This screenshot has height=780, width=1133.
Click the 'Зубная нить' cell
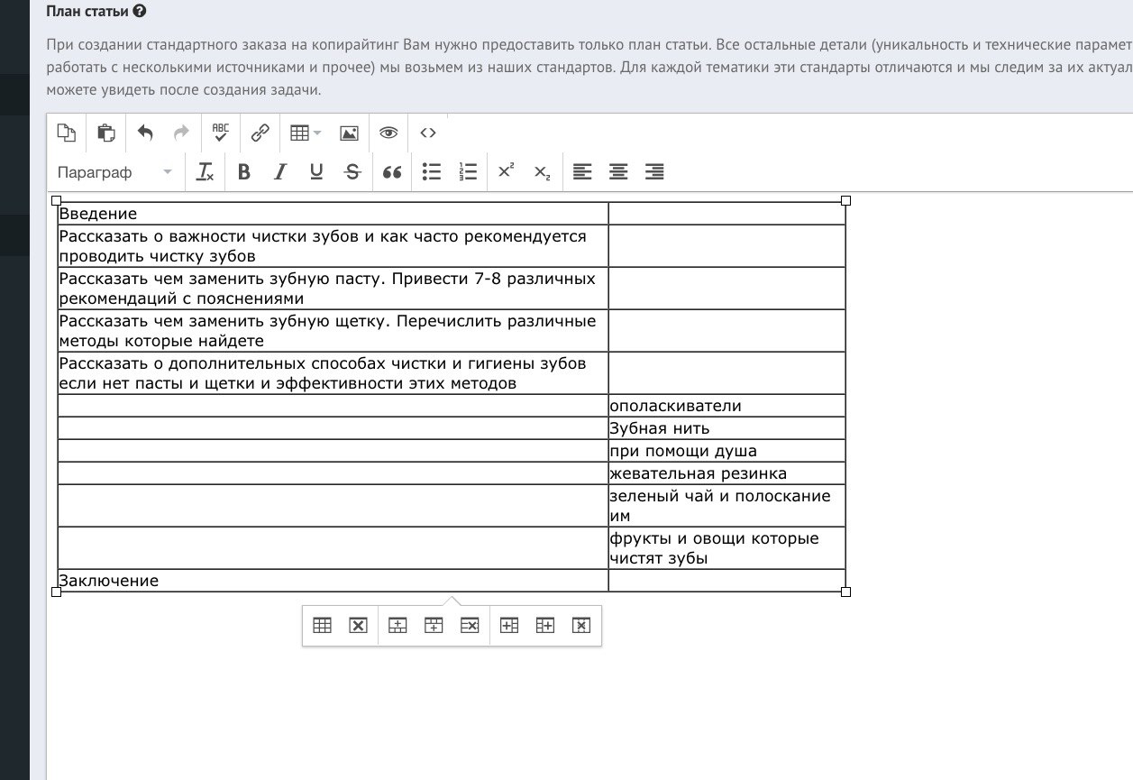[x=726, y=428]
